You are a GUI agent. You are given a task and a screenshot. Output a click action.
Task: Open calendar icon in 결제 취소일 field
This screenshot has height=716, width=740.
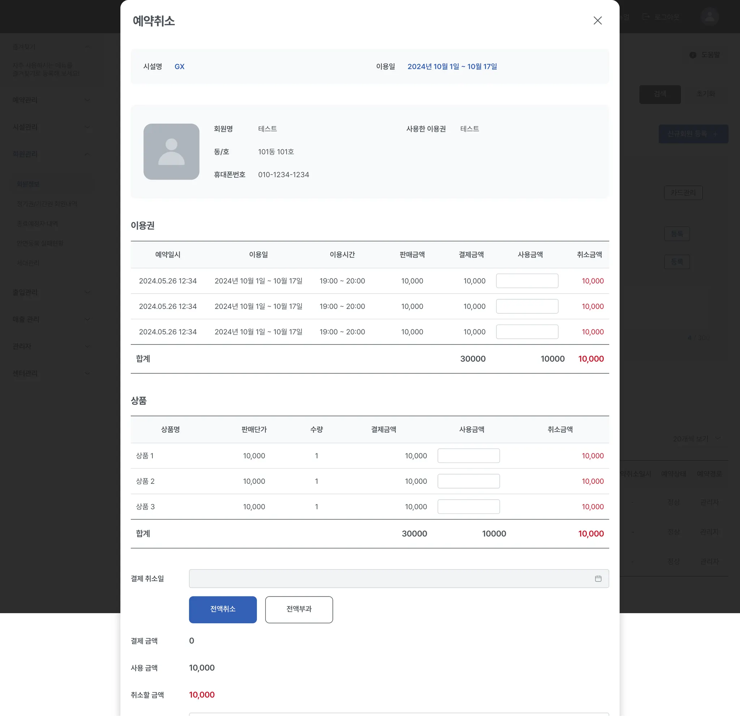598,578
